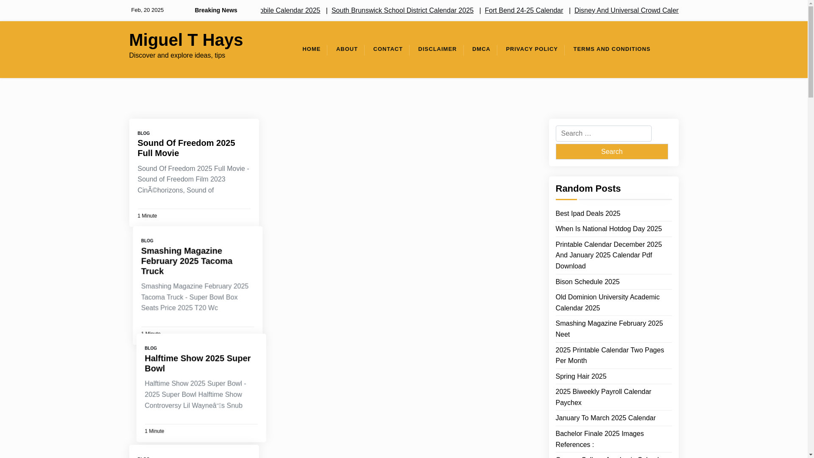Viewport: 814px width, 458px height.
Task: Click 1 Minute under Halftime Show post
Action: pyautogui.click(x=154, y=431)
